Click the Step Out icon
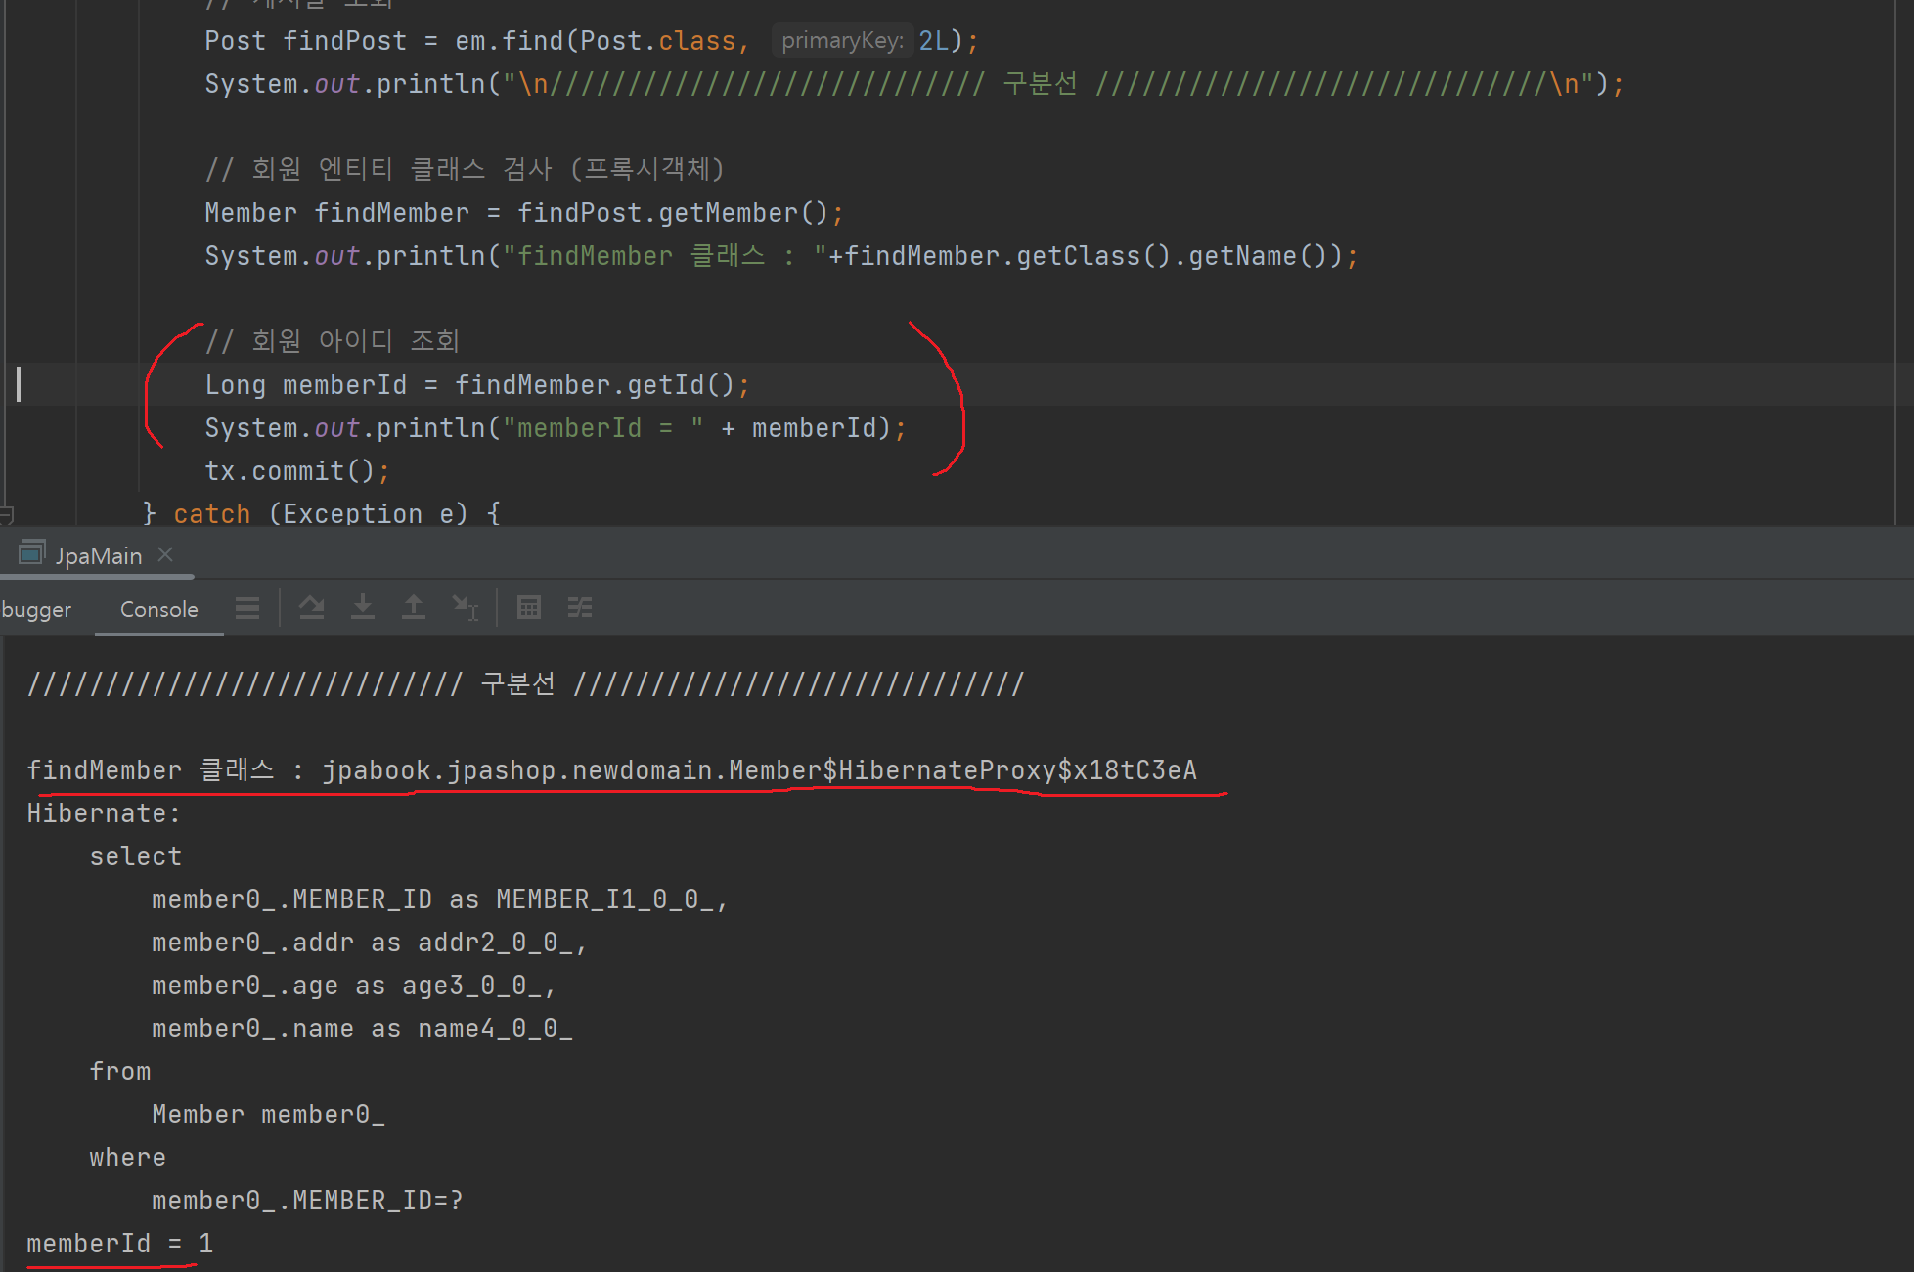 414,608
